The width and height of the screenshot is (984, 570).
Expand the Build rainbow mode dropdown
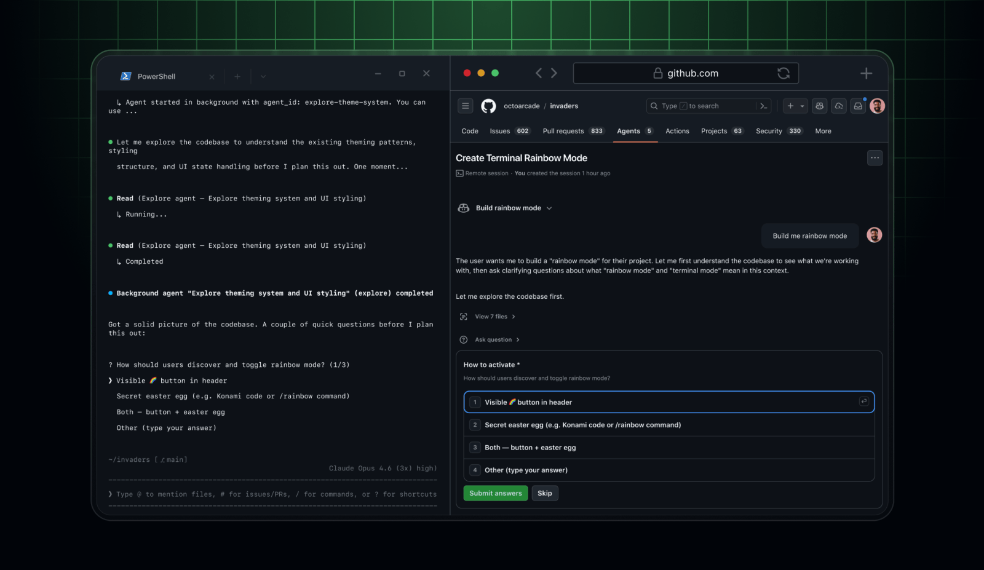549,208
